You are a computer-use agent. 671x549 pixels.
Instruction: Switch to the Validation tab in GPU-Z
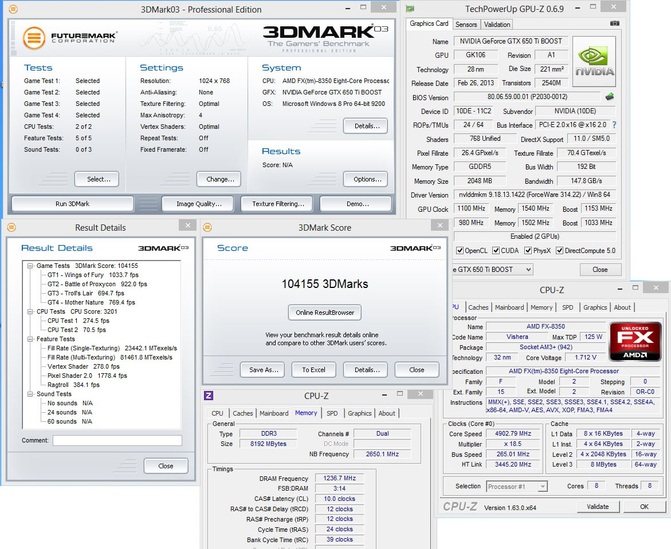coord(497,25)
